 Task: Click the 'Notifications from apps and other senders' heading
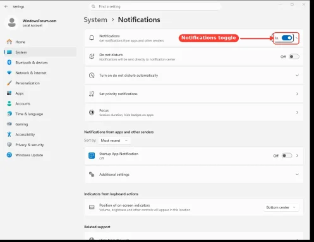click(119, 132)
